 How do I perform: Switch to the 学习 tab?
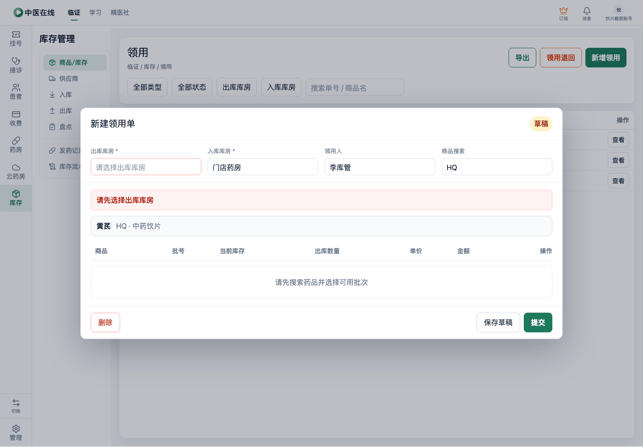point(95,13)
